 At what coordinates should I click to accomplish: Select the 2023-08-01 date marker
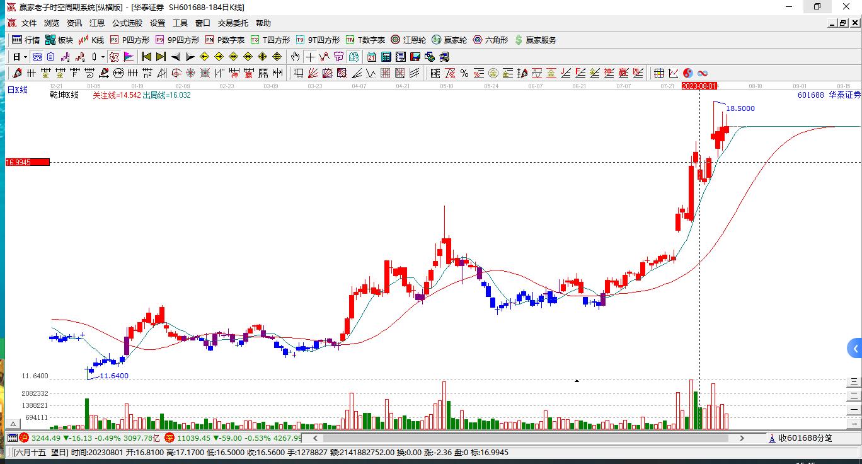point(699,86)
